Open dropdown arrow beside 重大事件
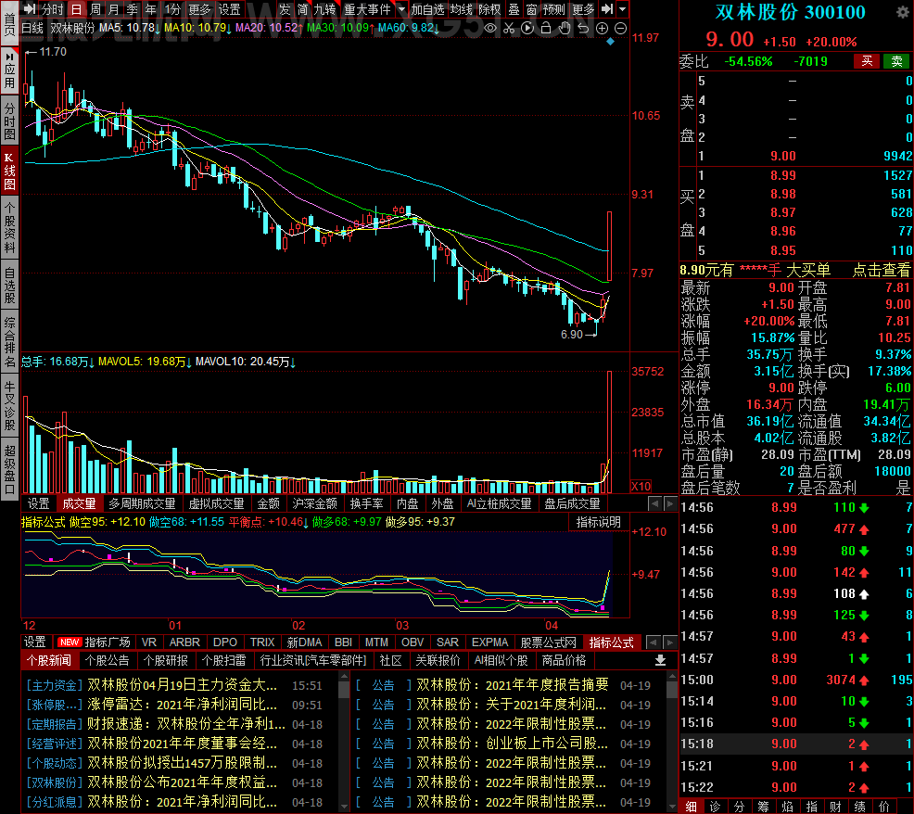This screenshot has height=814, width=914. pos(401,9)
